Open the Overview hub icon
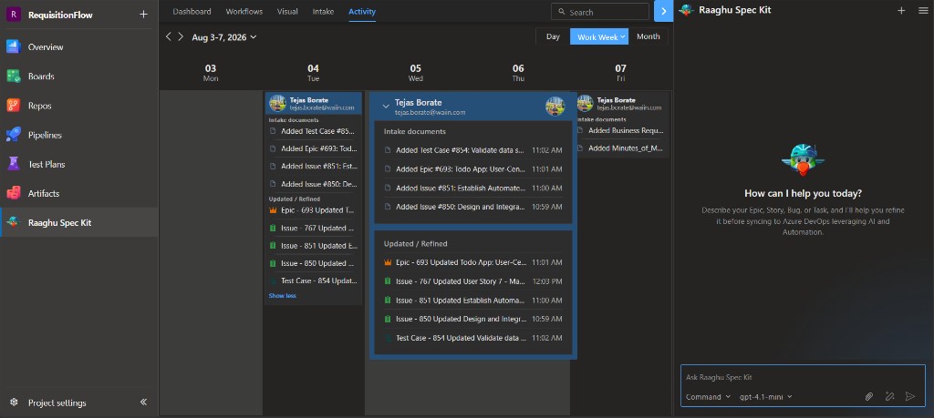The height and width of the screenshot is (418, 934). (14, 46)
